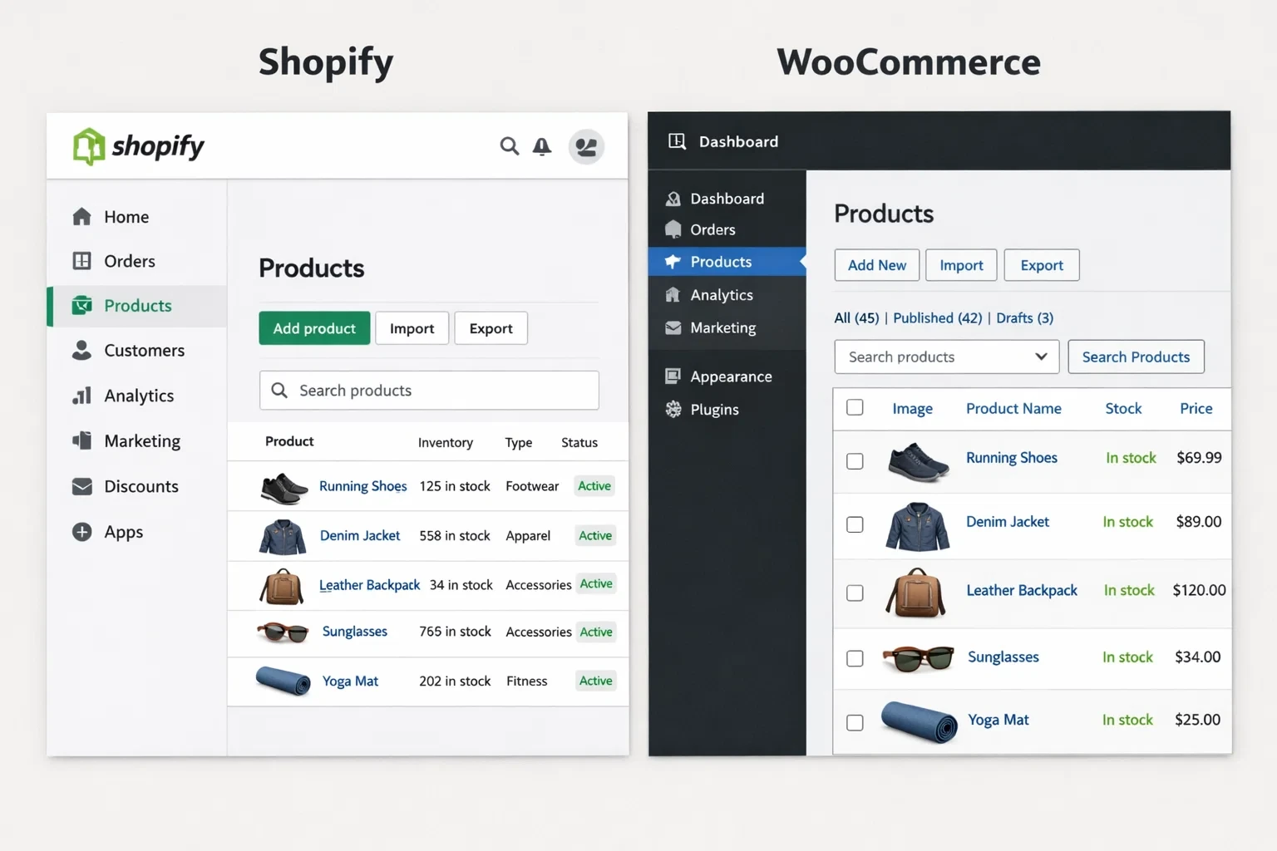Click the green Add product button

pyautogui.click(x=314, y=328)
